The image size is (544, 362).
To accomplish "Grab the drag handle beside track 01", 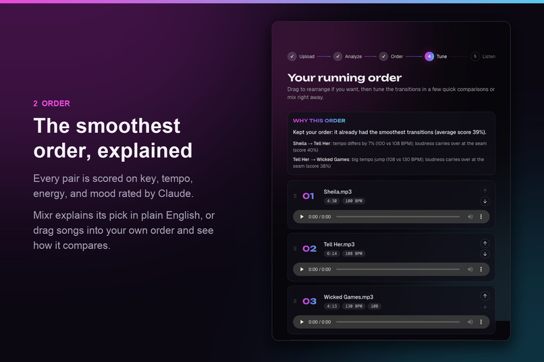I will coord(295,196).
